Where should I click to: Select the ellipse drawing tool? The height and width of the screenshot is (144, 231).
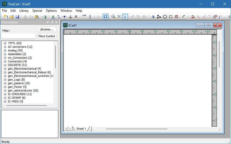pyautogui.click(x=165, y=17)
